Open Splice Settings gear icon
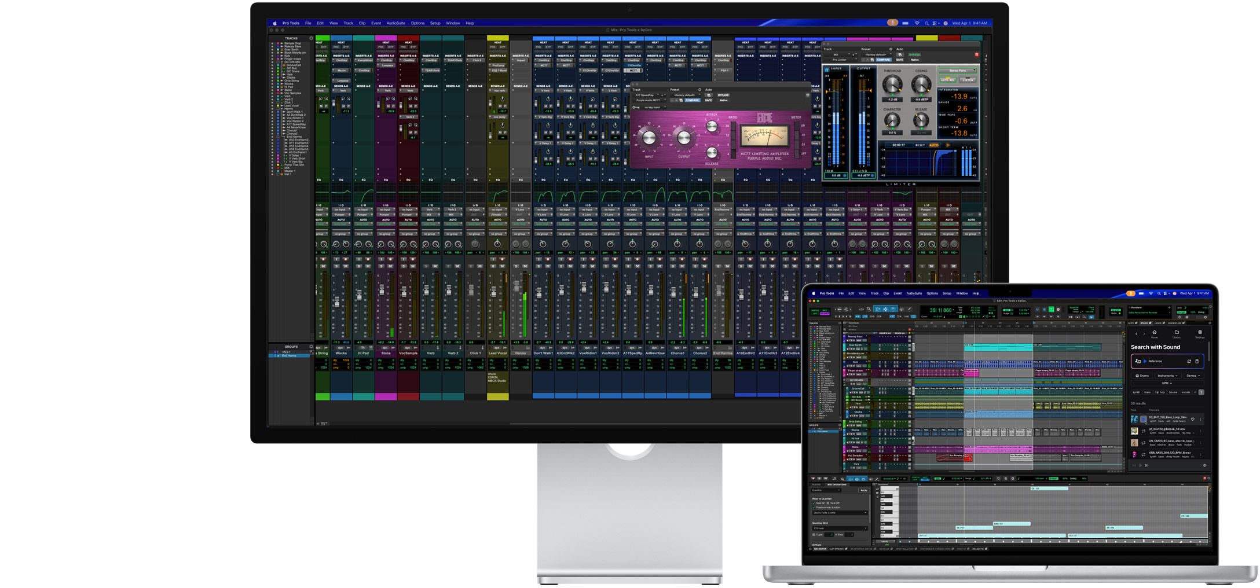The height and width of the screenshot is (588, 1260). [1199, 333]
